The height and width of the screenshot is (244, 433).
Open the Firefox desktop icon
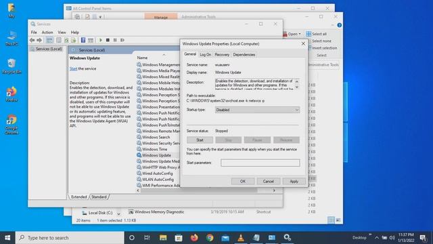(12, 94)
